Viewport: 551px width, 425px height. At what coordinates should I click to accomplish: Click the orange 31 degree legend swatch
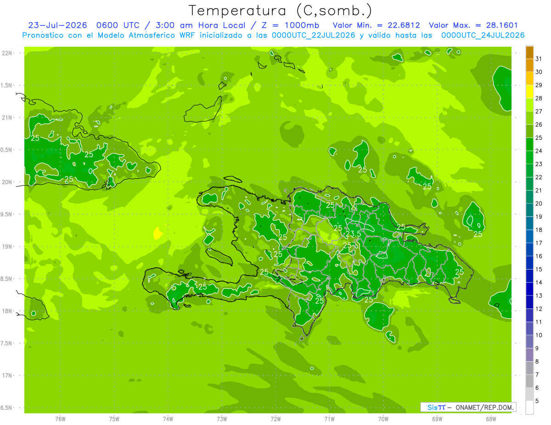(x=529, y=53)
